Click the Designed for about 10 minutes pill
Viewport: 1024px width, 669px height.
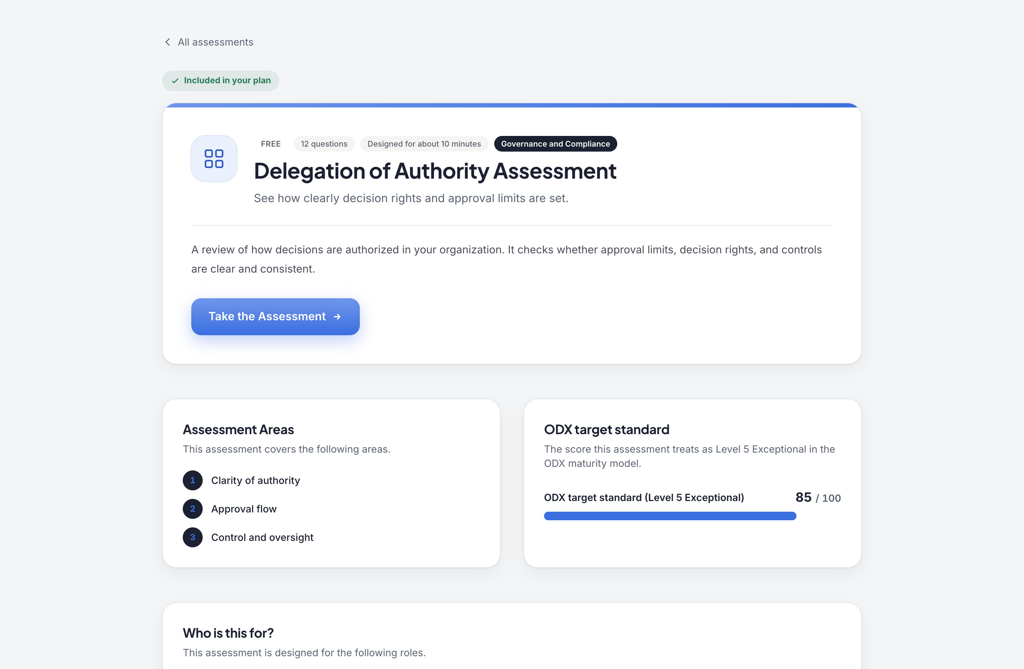pyautogui.click(x=424, y=144)
